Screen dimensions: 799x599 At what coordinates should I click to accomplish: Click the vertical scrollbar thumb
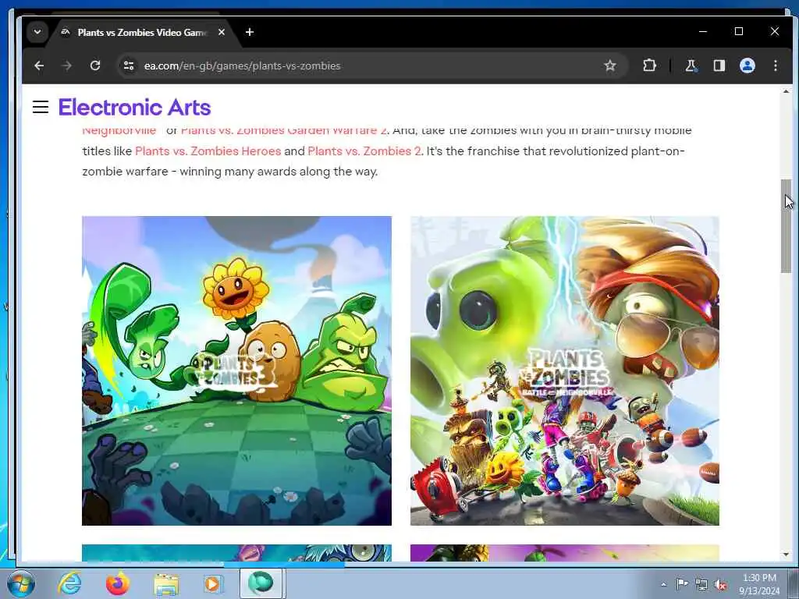coord(787,226)
